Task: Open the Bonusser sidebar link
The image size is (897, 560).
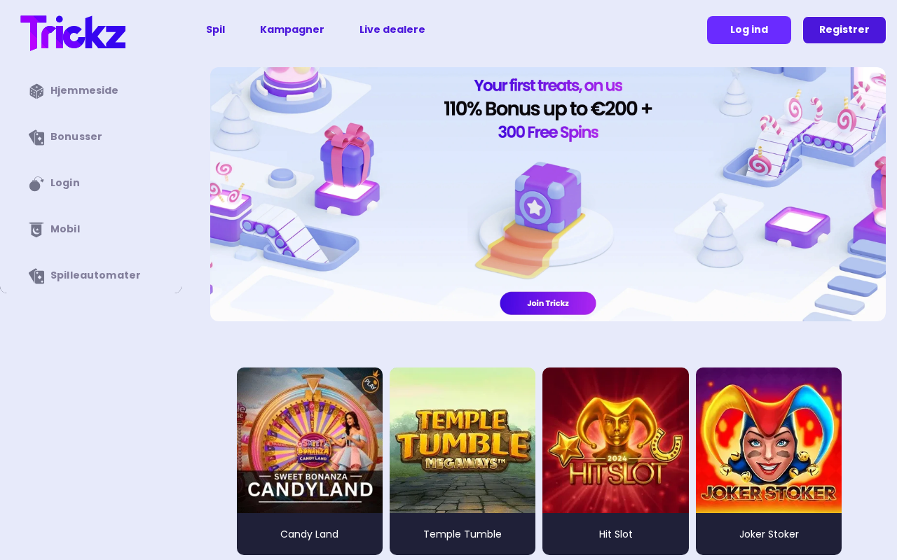Action: click(x=76, y=136)
